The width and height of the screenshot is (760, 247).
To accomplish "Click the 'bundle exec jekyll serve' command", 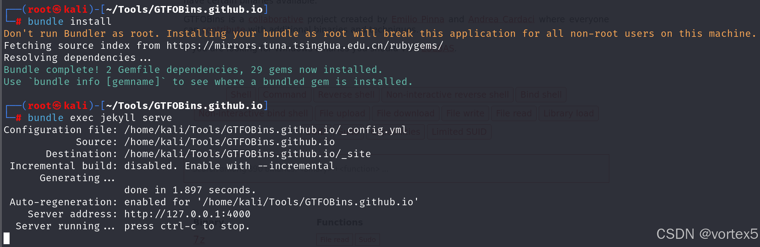I will [100, 118].
